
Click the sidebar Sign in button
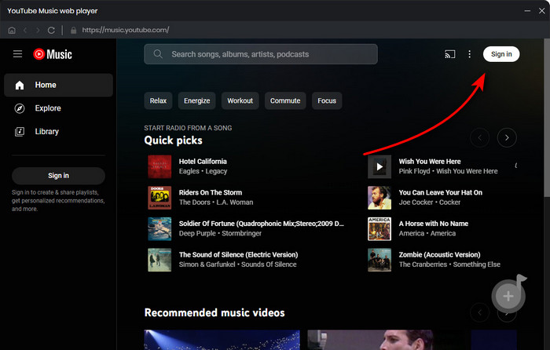coord(58,176)
